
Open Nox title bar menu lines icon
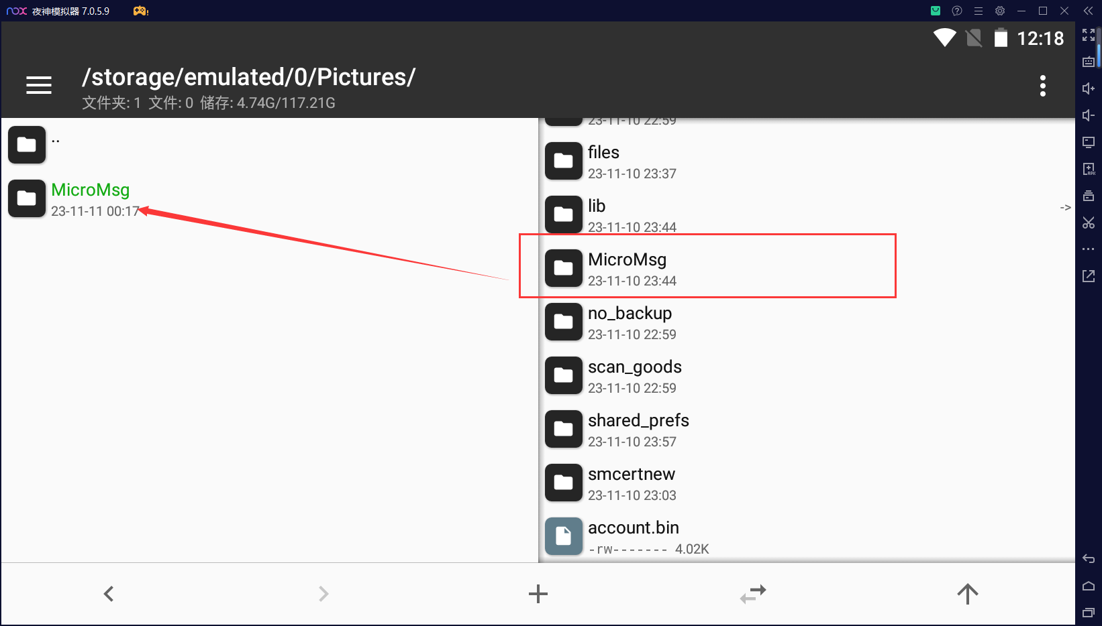pos(979,11)
